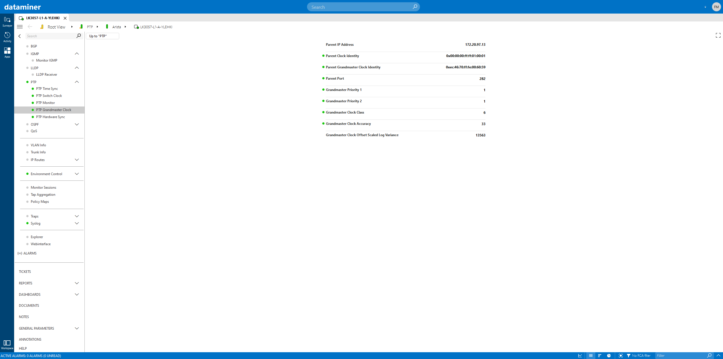Screen dimensions: 723x359
Task: Click the Up to "PTP" button
Action: [x=103, y=36]
